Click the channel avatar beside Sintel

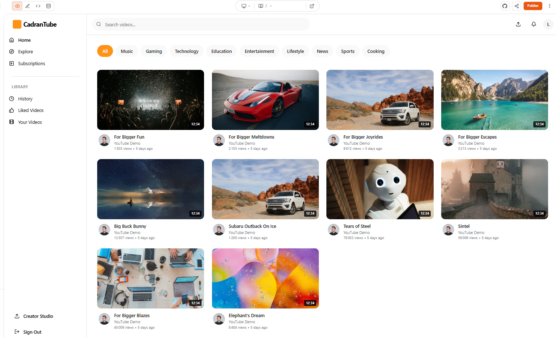click(x=448, y=230)
